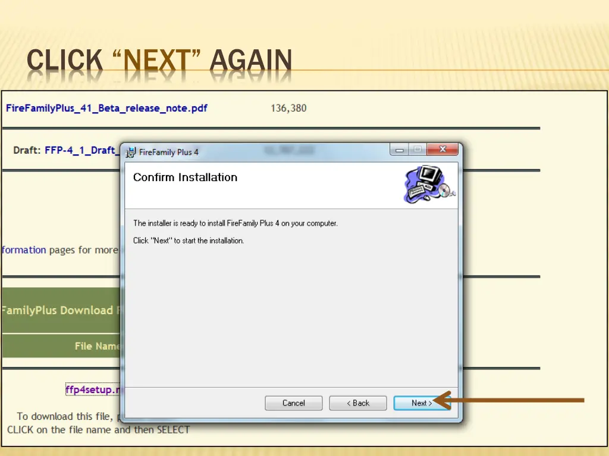Minimize the FireFamily Plus 4 window
Viewport: 609px width, 456px height.
coord(399,149)
